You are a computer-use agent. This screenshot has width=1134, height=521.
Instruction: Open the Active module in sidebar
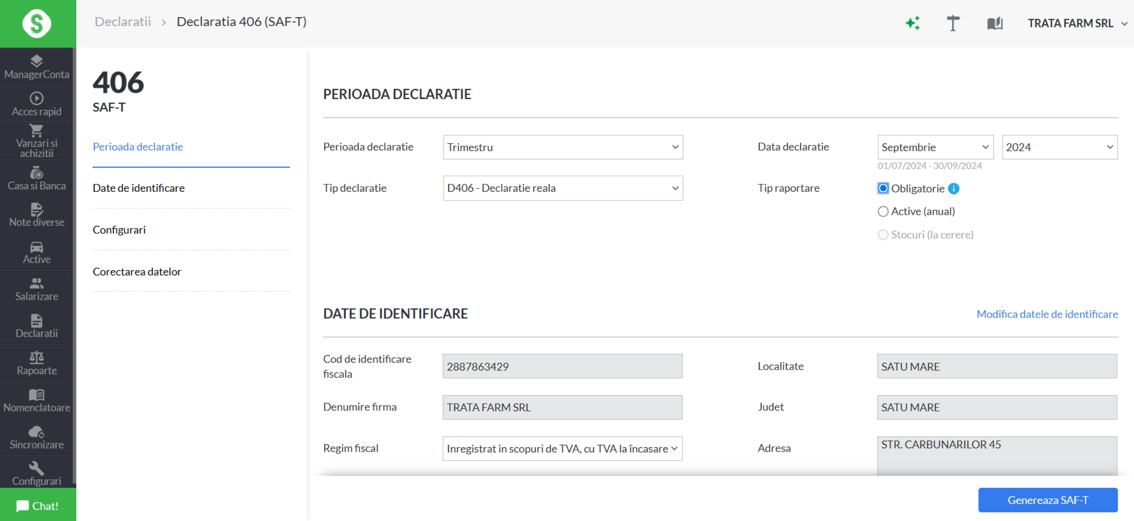37,252
